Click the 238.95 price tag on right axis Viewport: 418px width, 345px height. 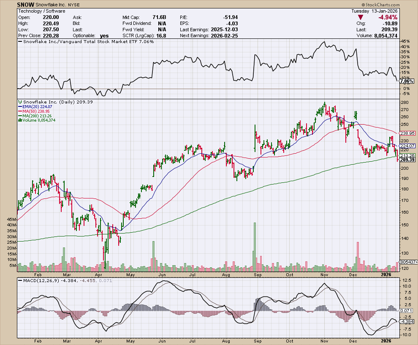407,133
